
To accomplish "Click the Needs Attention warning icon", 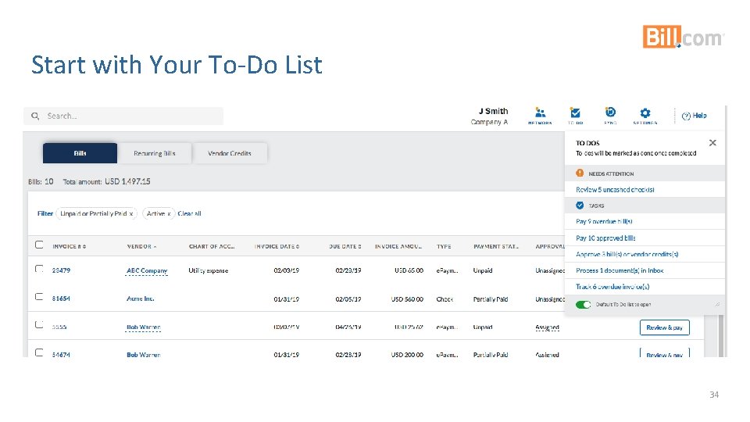I will click(580, 173).
